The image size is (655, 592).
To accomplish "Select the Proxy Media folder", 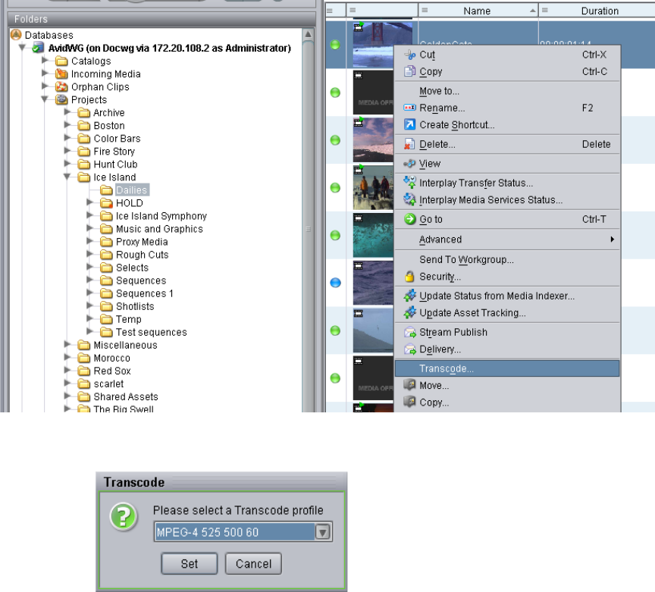I will click(142, 242).
